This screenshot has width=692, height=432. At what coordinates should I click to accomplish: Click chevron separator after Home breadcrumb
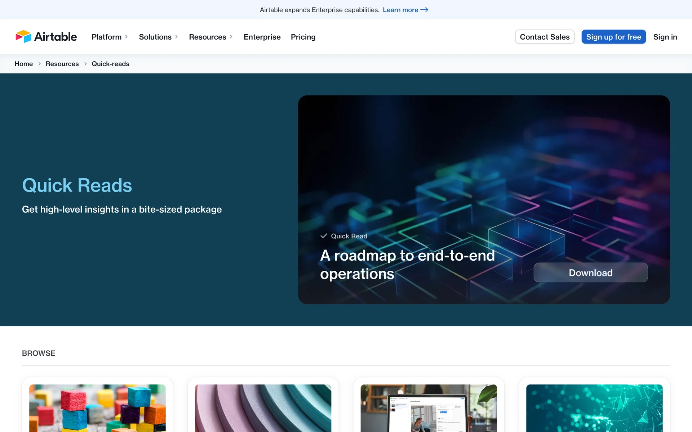point(39,64)
